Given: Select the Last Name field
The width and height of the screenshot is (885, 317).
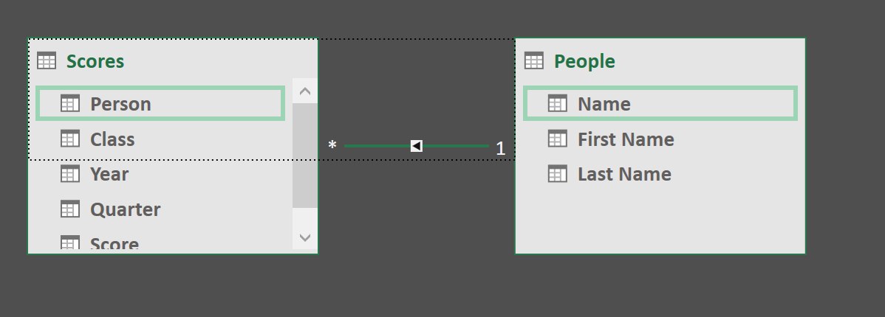Looking at the screenshot, I should click(660, 174).
